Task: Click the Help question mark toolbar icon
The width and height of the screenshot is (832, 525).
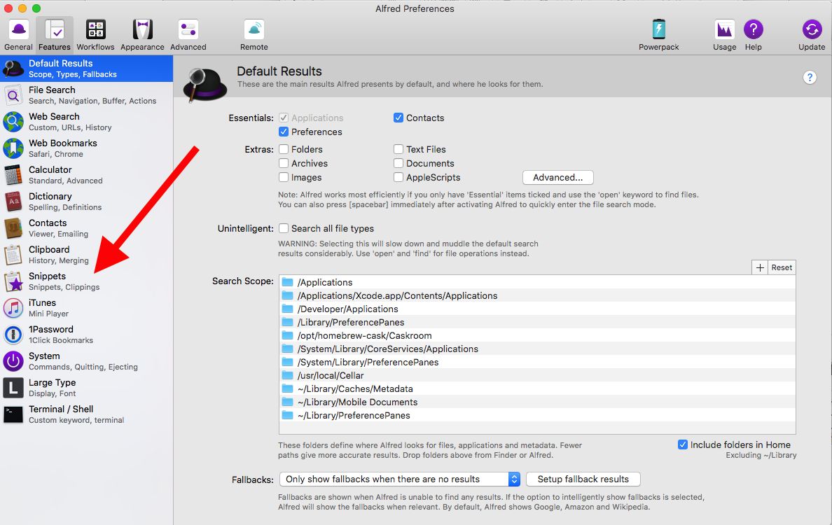Action: [754, 29]
